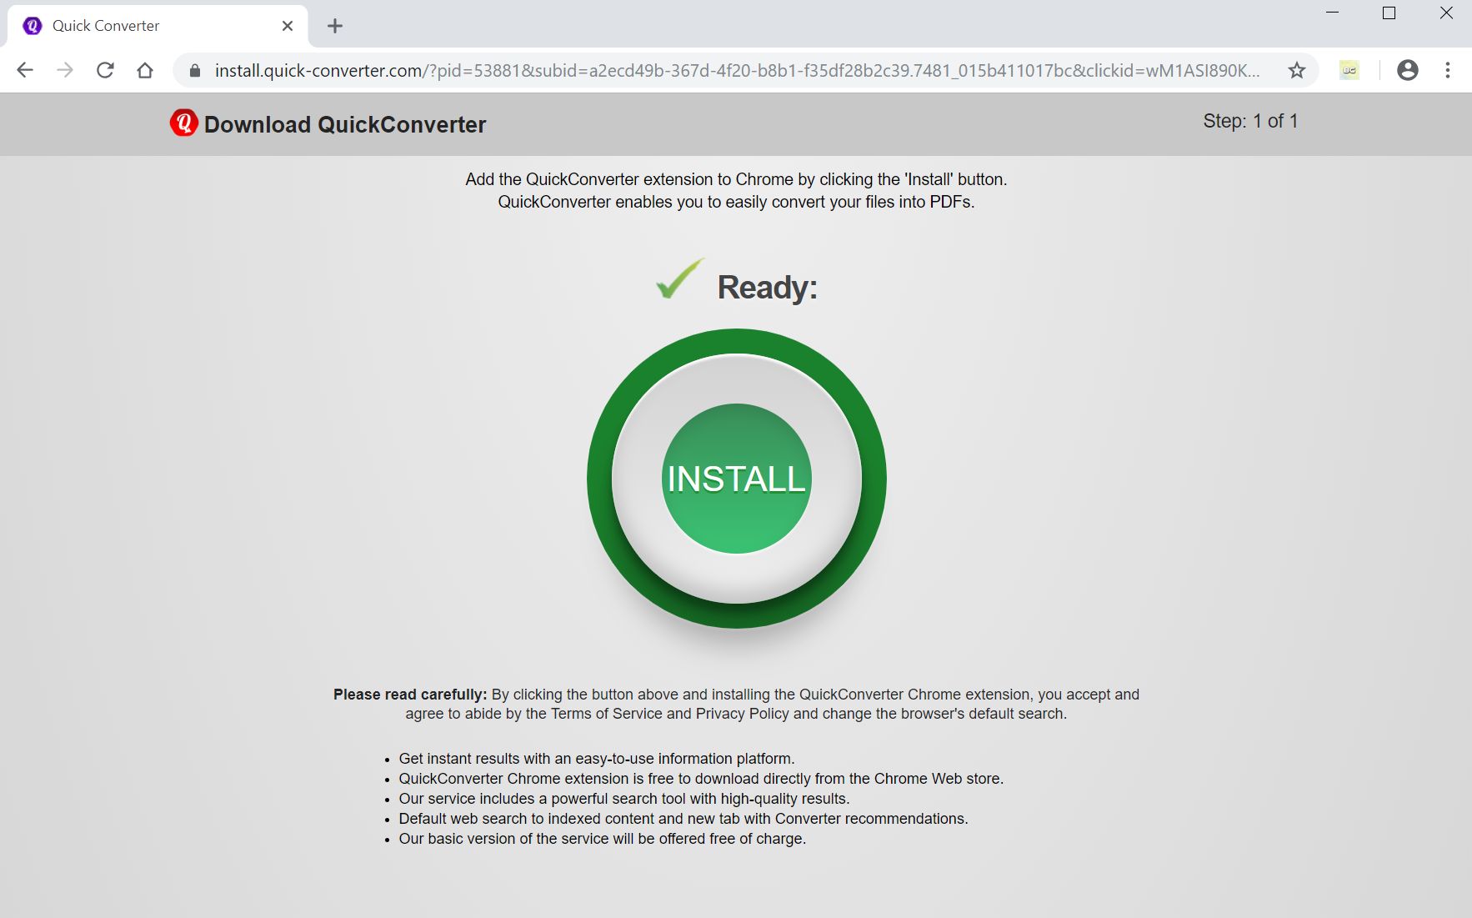Click the 'Add the QuickConverter extension' instruction line
Viewport: 1472px width, 918px height.
(x=736, y=179)
